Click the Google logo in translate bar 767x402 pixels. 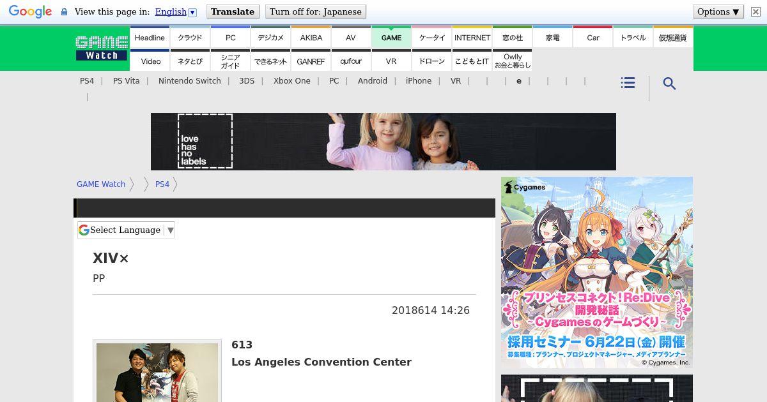pos(30,11)
